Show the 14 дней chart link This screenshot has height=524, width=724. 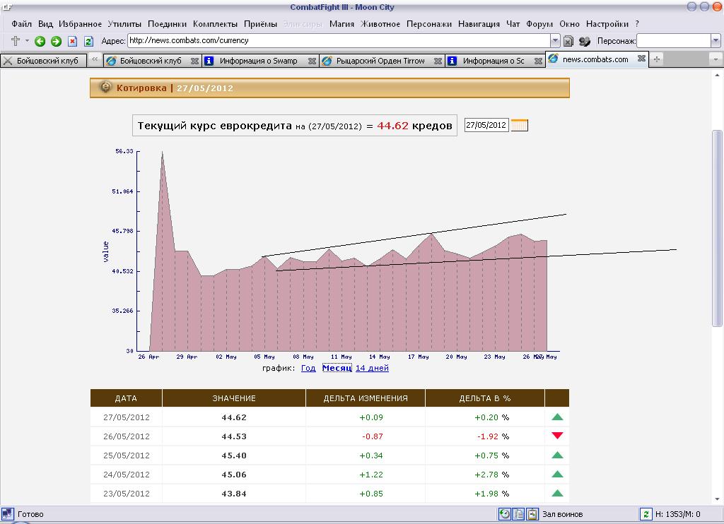coord(372,368)
